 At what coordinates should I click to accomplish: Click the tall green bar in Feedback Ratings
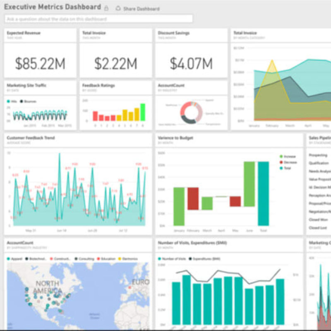tap(143, 112)
